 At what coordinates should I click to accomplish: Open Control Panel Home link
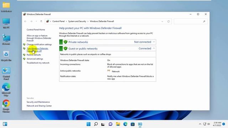click(x=36, y=30)
